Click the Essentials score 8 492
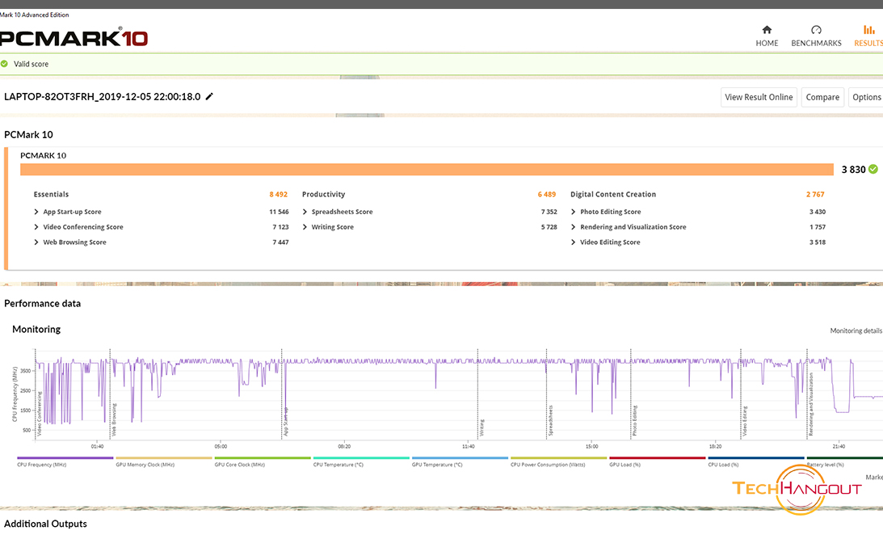Image resolution: width=883 pixels, height=535 pixels. click(x=278, y=194)
